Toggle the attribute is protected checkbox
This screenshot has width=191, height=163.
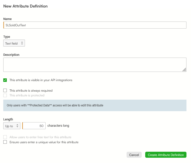[5, 95]
